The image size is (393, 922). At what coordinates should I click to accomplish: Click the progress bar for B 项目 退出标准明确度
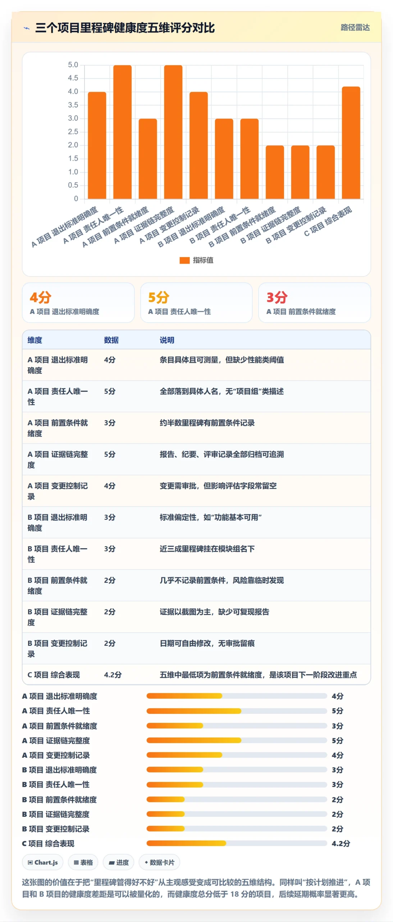coord(237,770)
